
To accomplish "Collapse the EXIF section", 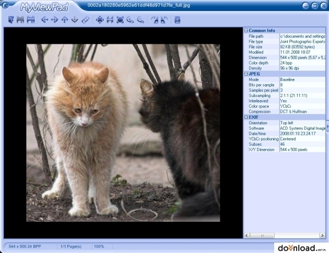I will (246, 117).
